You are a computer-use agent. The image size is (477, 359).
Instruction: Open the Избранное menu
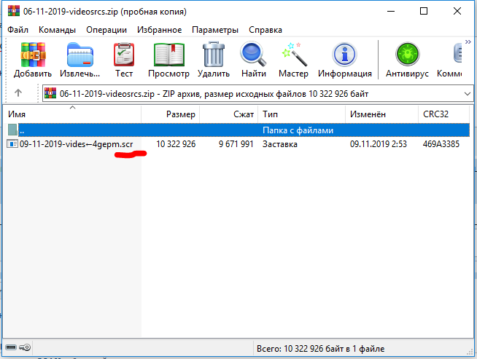(160, 30)
